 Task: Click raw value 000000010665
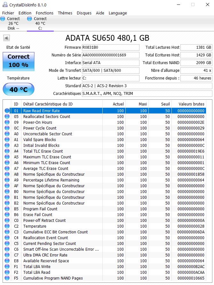click(191, 278)
